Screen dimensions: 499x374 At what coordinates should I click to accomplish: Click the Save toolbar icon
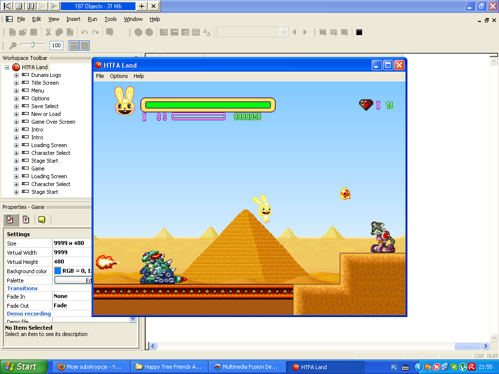pos(34,32)
